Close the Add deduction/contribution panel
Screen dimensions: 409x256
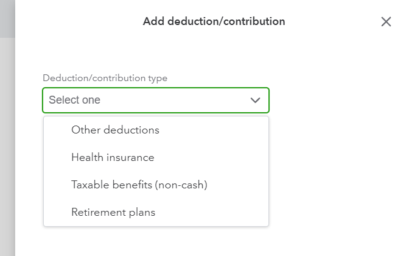click(x=386, y=22)
